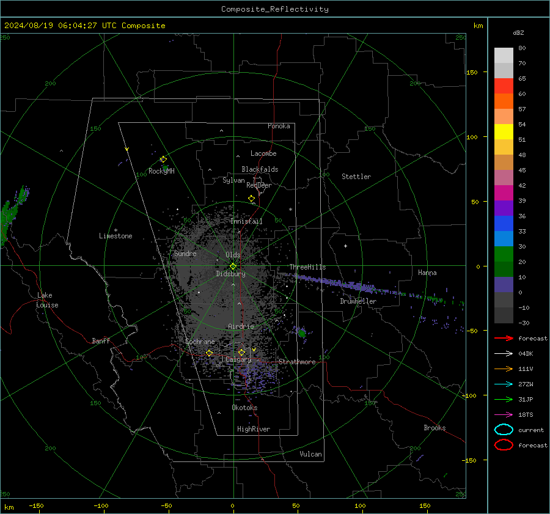Click the green 31JP arrow in legend

click(504, 399)
